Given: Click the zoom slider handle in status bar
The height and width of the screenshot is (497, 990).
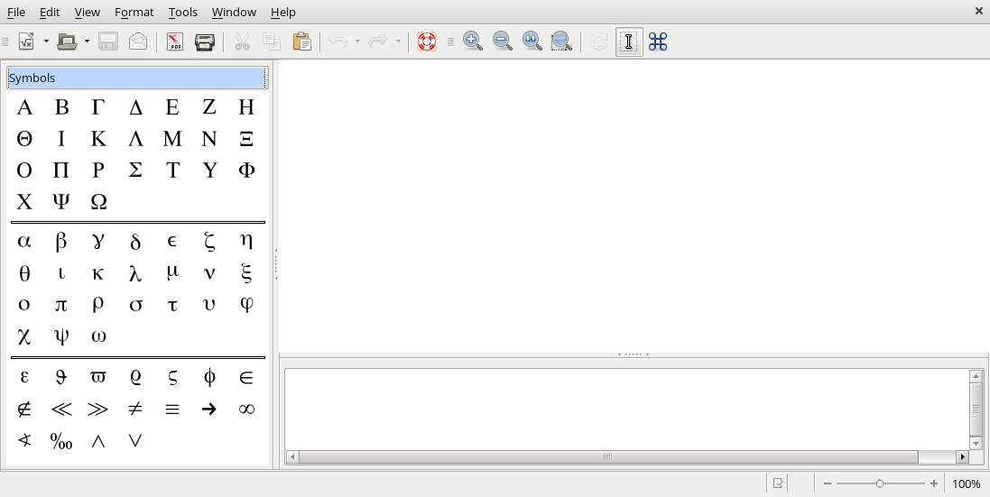Looking at the screenshot, I should click(x=880, y=483).
